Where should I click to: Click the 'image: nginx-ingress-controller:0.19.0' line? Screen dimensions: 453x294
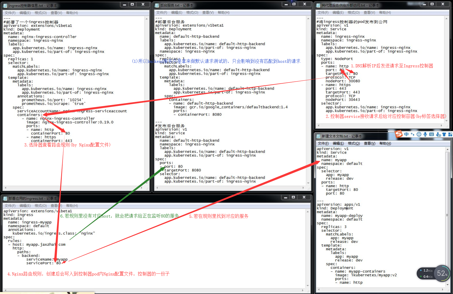70,122
